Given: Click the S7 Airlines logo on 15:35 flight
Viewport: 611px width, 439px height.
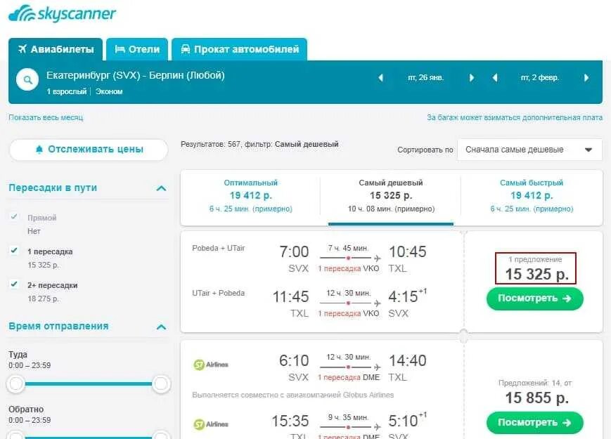Looking at the screenshot, I should coord(211,424).
